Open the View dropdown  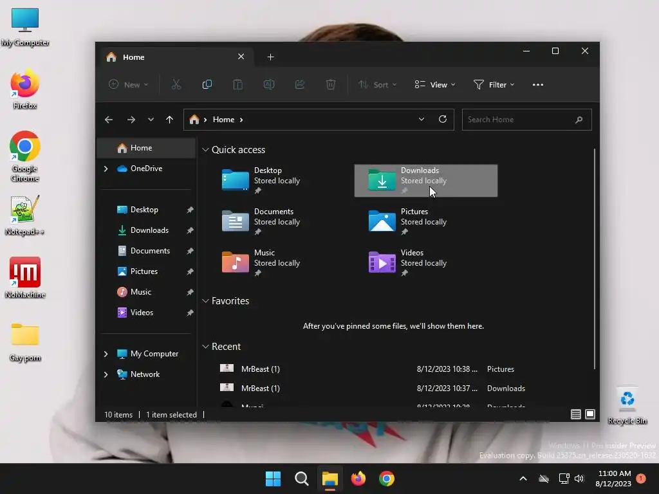(x=435, y=84)
